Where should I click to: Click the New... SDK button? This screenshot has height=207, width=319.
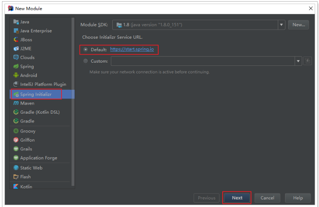click(x=299, y=25)
